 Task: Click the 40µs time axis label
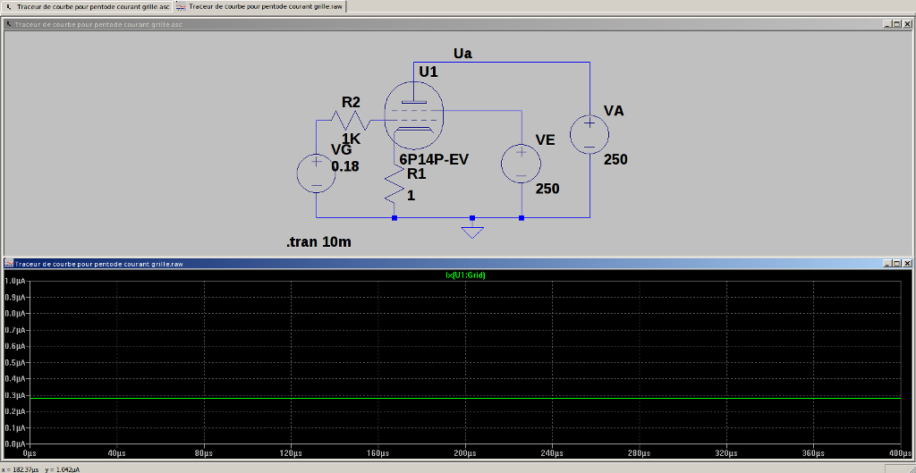(117, 453)
